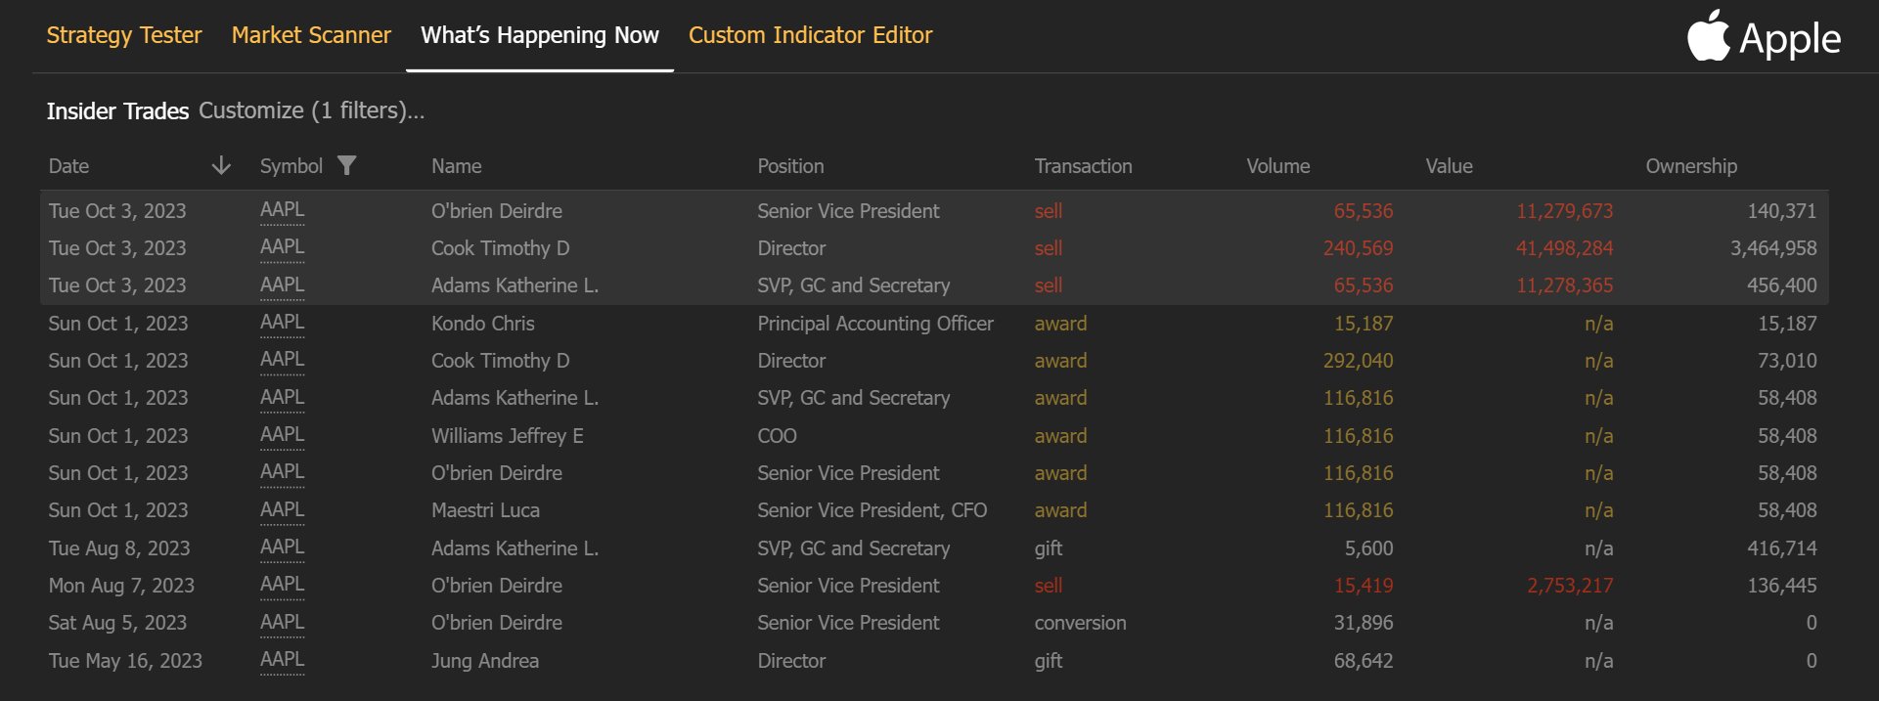Viewport: 1879px width, 701px height.
Task: Select the What's Happening Now tab
Action: (540, 35)
